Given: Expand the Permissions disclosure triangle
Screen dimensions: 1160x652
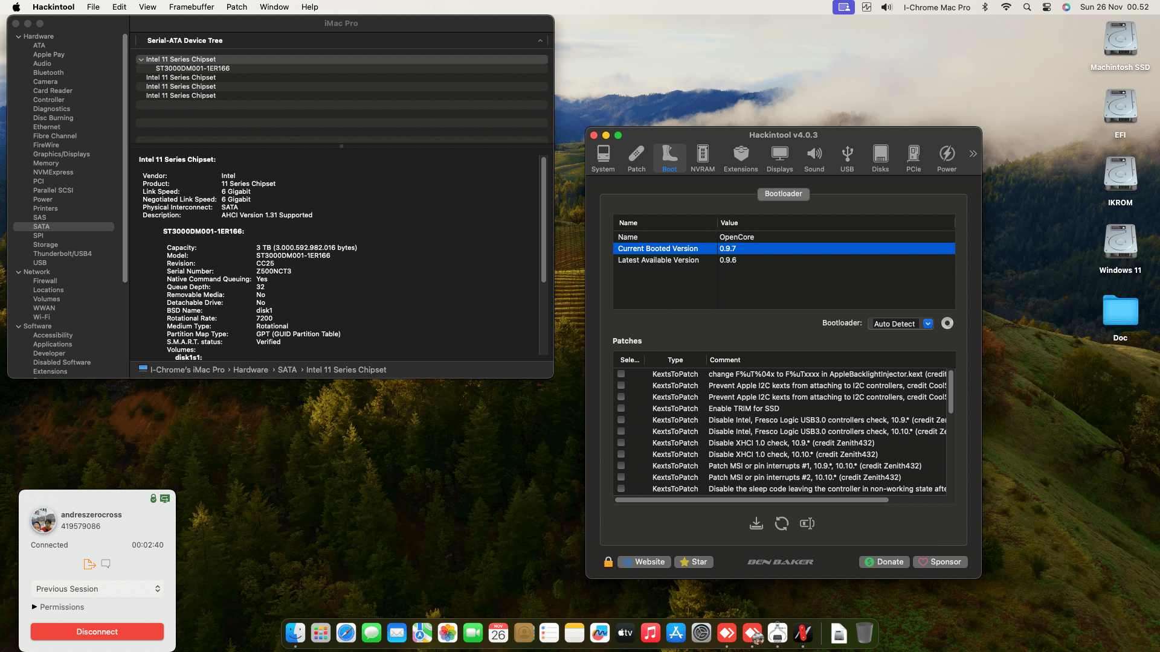Looking at the screenshot, I should click(x=34, y=607).
